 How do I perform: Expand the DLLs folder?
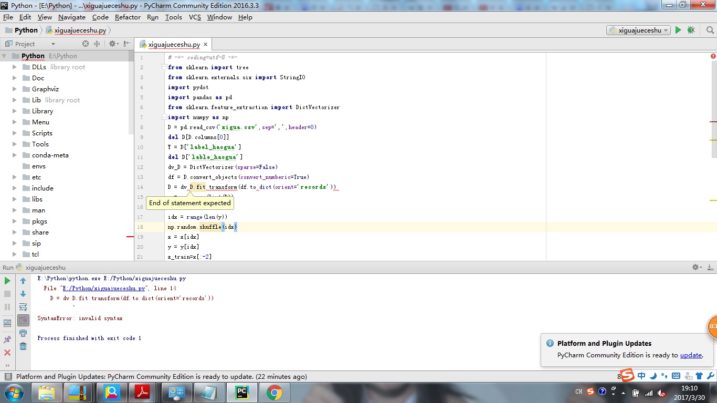pyautogui.click(x=15, y=67)
